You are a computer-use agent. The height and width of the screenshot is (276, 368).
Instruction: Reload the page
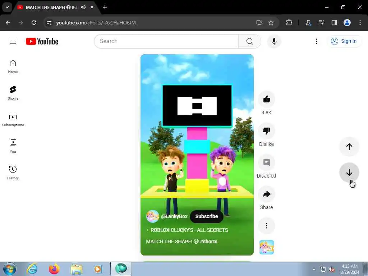[x=34, y=23]
